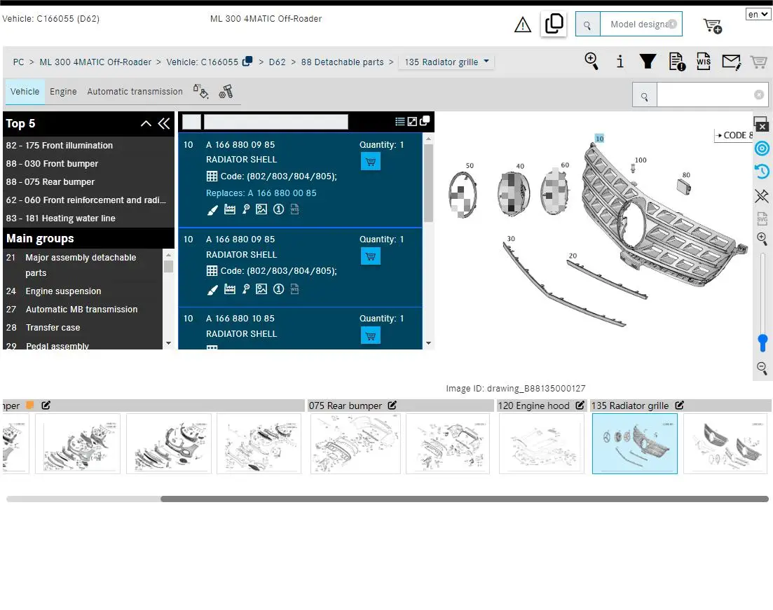Follow link Replaces: A 166 880 00 85

pyautogui.click(x=261, y=193)
